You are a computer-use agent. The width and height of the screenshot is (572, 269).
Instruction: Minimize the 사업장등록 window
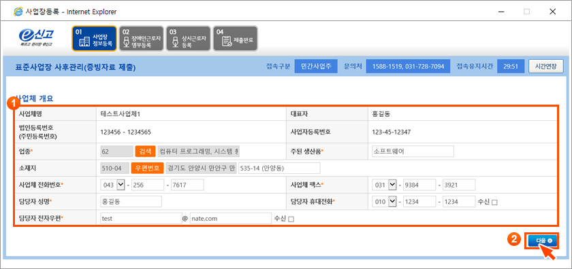point(500,12)
